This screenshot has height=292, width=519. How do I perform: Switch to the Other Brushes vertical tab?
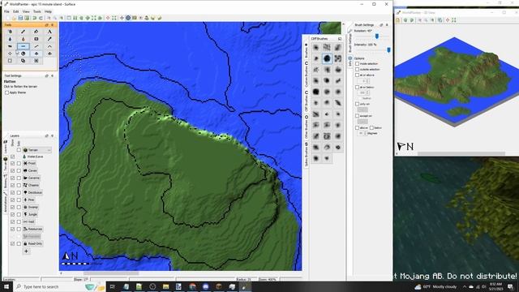click(307, 127)
